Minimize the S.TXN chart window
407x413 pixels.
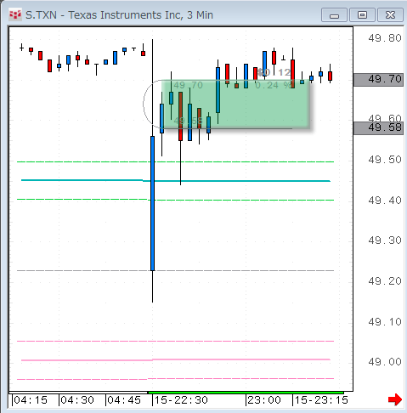[334, 15]
